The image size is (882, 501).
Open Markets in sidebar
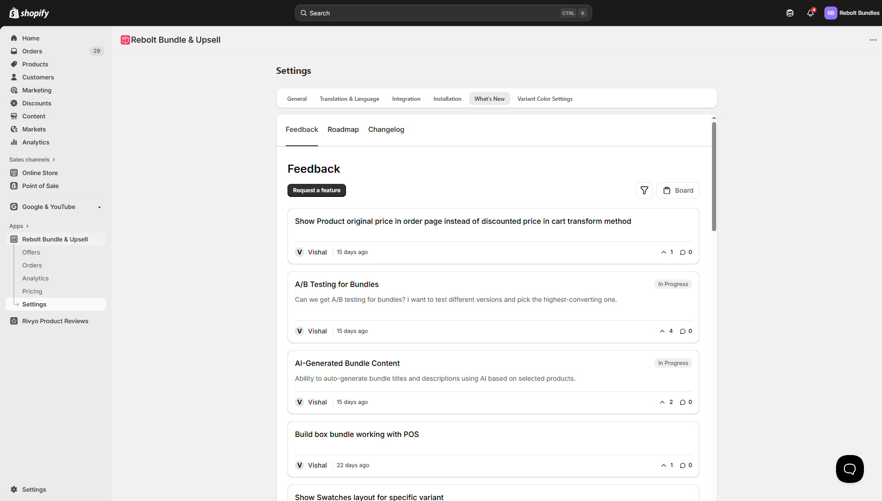coord(56,129)
